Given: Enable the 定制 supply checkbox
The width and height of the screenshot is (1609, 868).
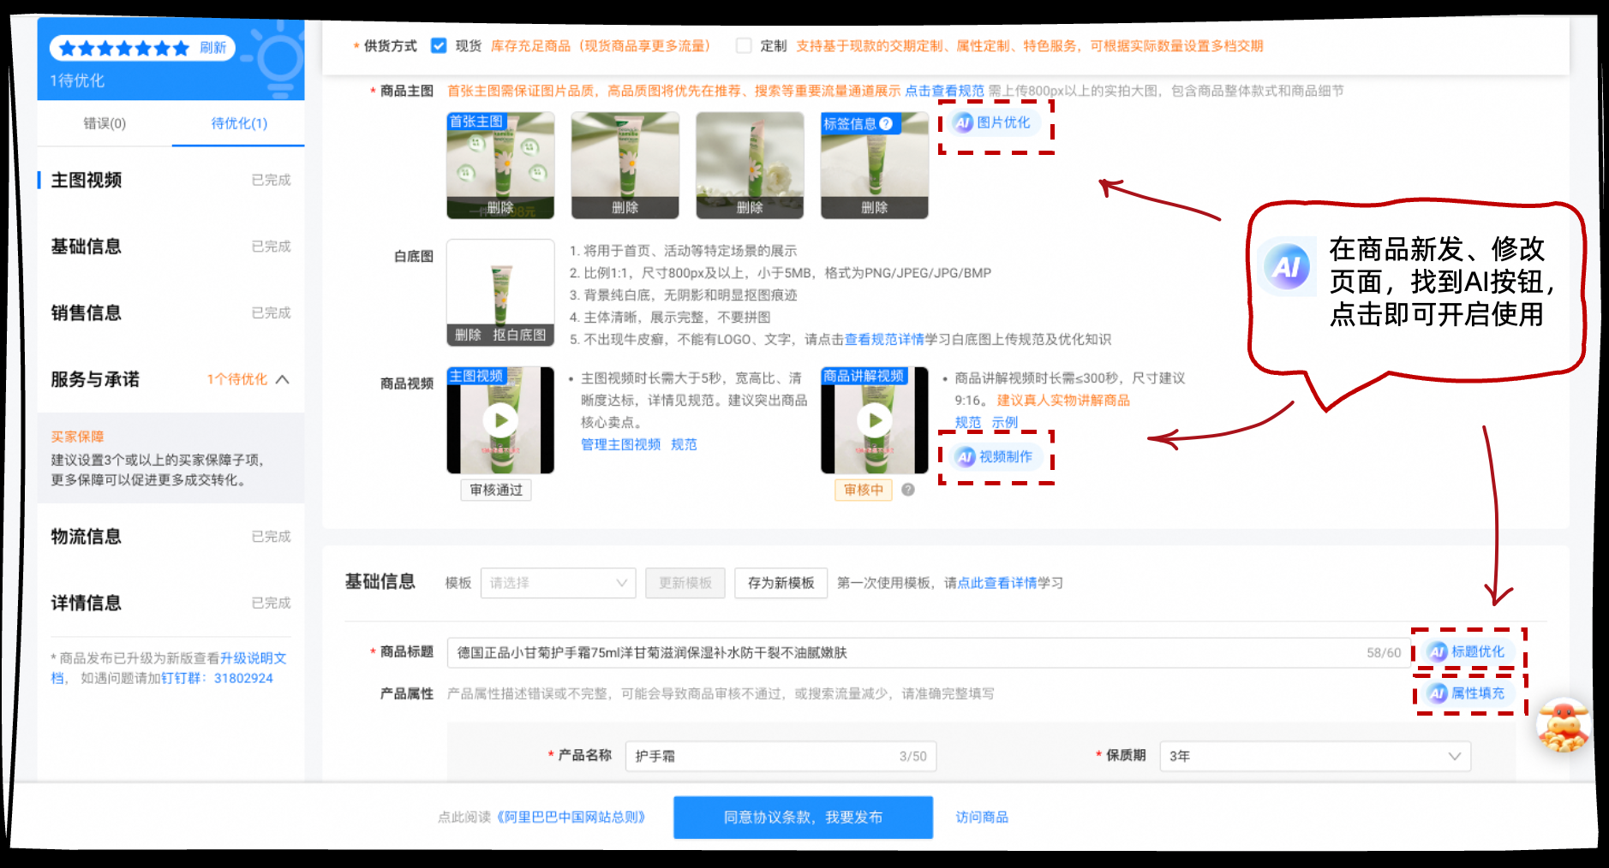Looking at the screenshot, I should click(x=744, y=46).
